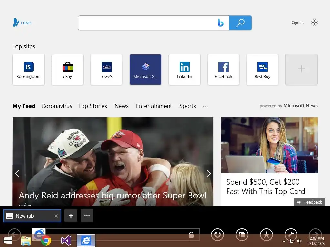
Task: Expand more feed categories ellipsis
Action: coord(205,106)
